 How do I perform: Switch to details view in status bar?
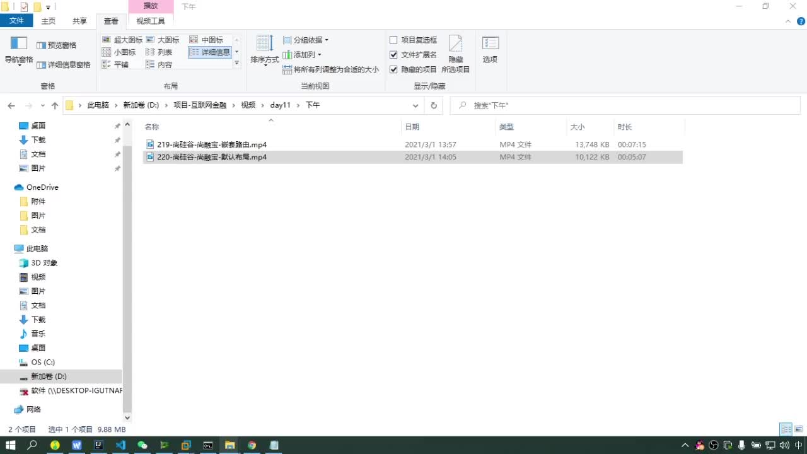pos(786,429)
